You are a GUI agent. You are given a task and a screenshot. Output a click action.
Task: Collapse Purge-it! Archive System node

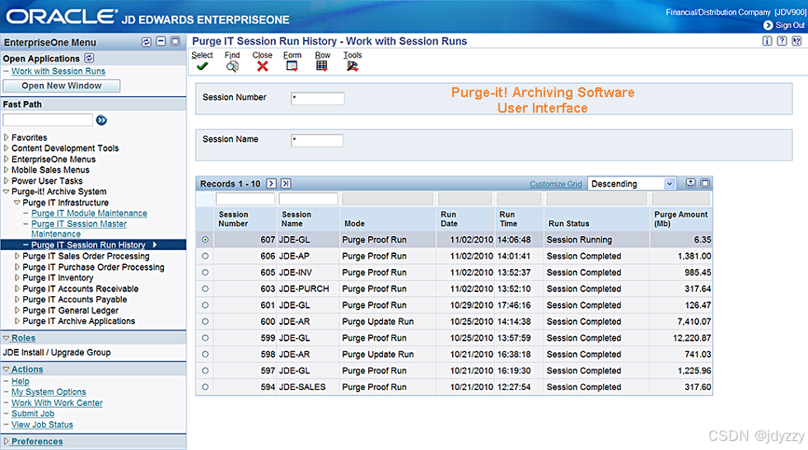7,192
